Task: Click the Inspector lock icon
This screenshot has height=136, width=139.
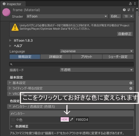Action: coord(130,4)
